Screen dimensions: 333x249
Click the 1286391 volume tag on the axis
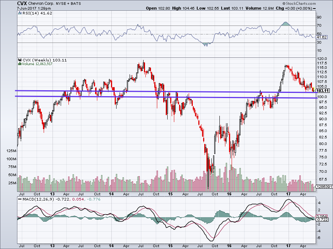click(324, 186)
